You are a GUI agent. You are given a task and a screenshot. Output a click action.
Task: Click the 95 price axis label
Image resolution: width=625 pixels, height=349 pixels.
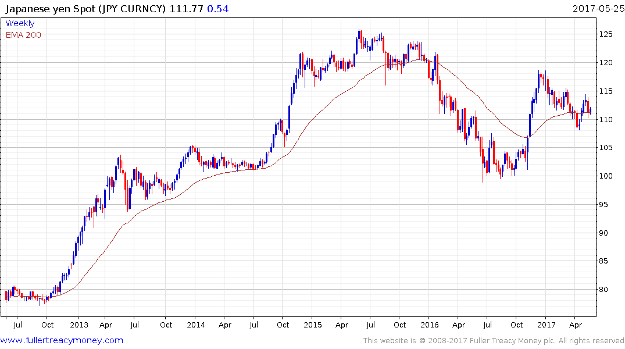[x=604, y=205]
